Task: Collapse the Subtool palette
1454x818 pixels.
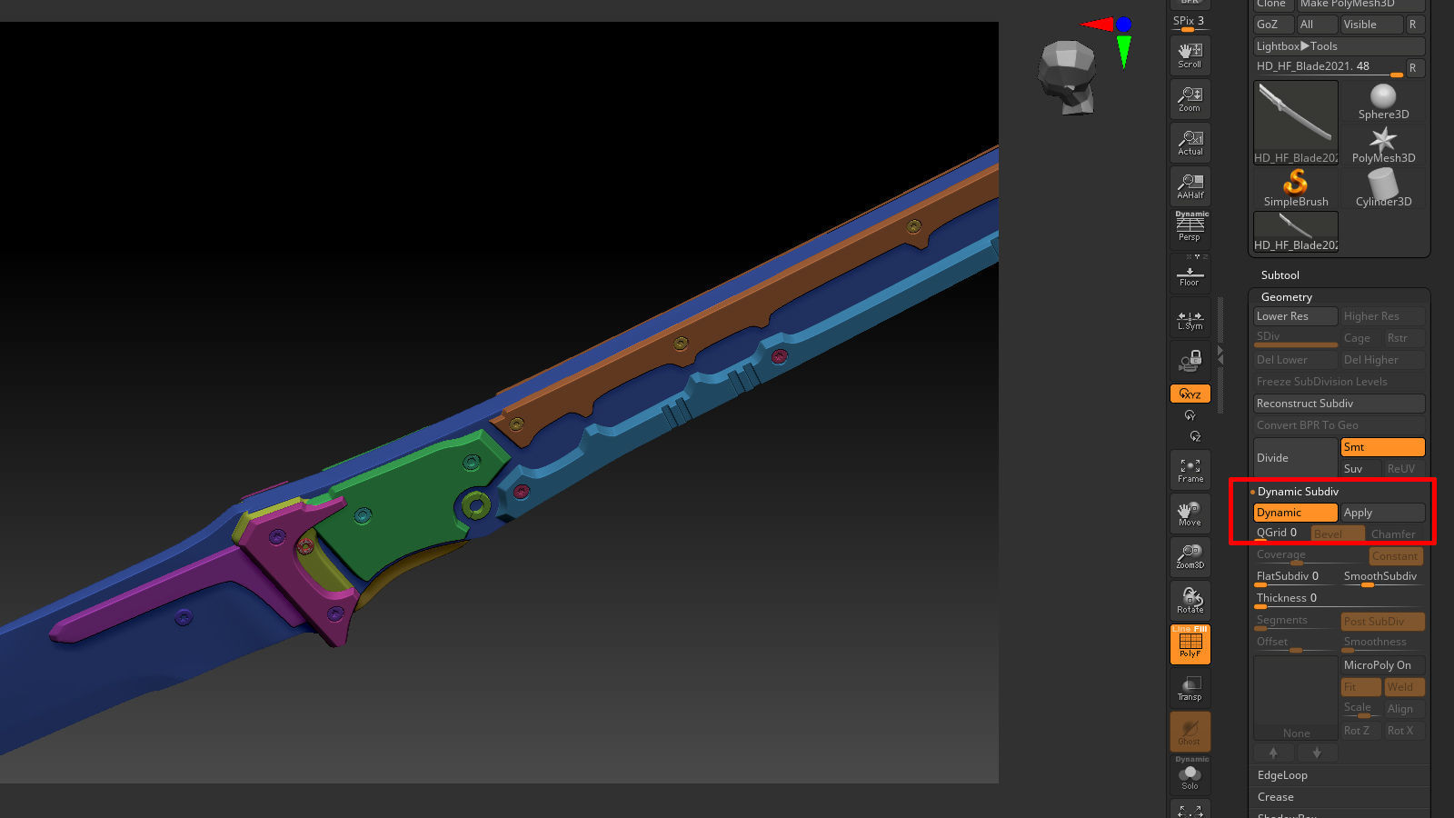Action: point(1280,274)
